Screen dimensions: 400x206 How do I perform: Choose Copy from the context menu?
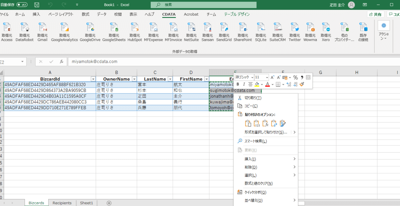251,106
